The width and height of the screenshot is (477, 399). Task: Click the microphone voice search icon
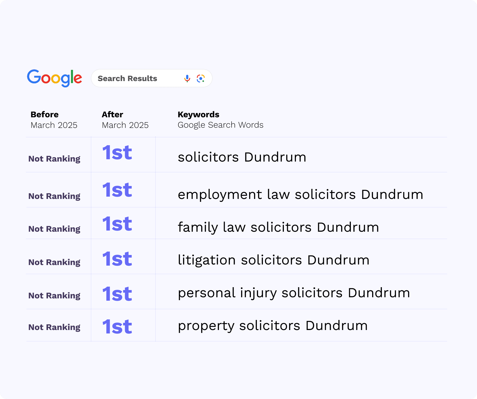tap(187, 78)
